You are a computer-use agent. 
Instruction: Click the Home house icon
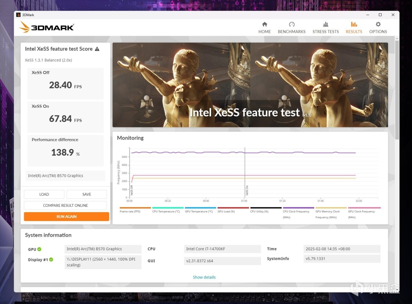(x=265, y=24)
